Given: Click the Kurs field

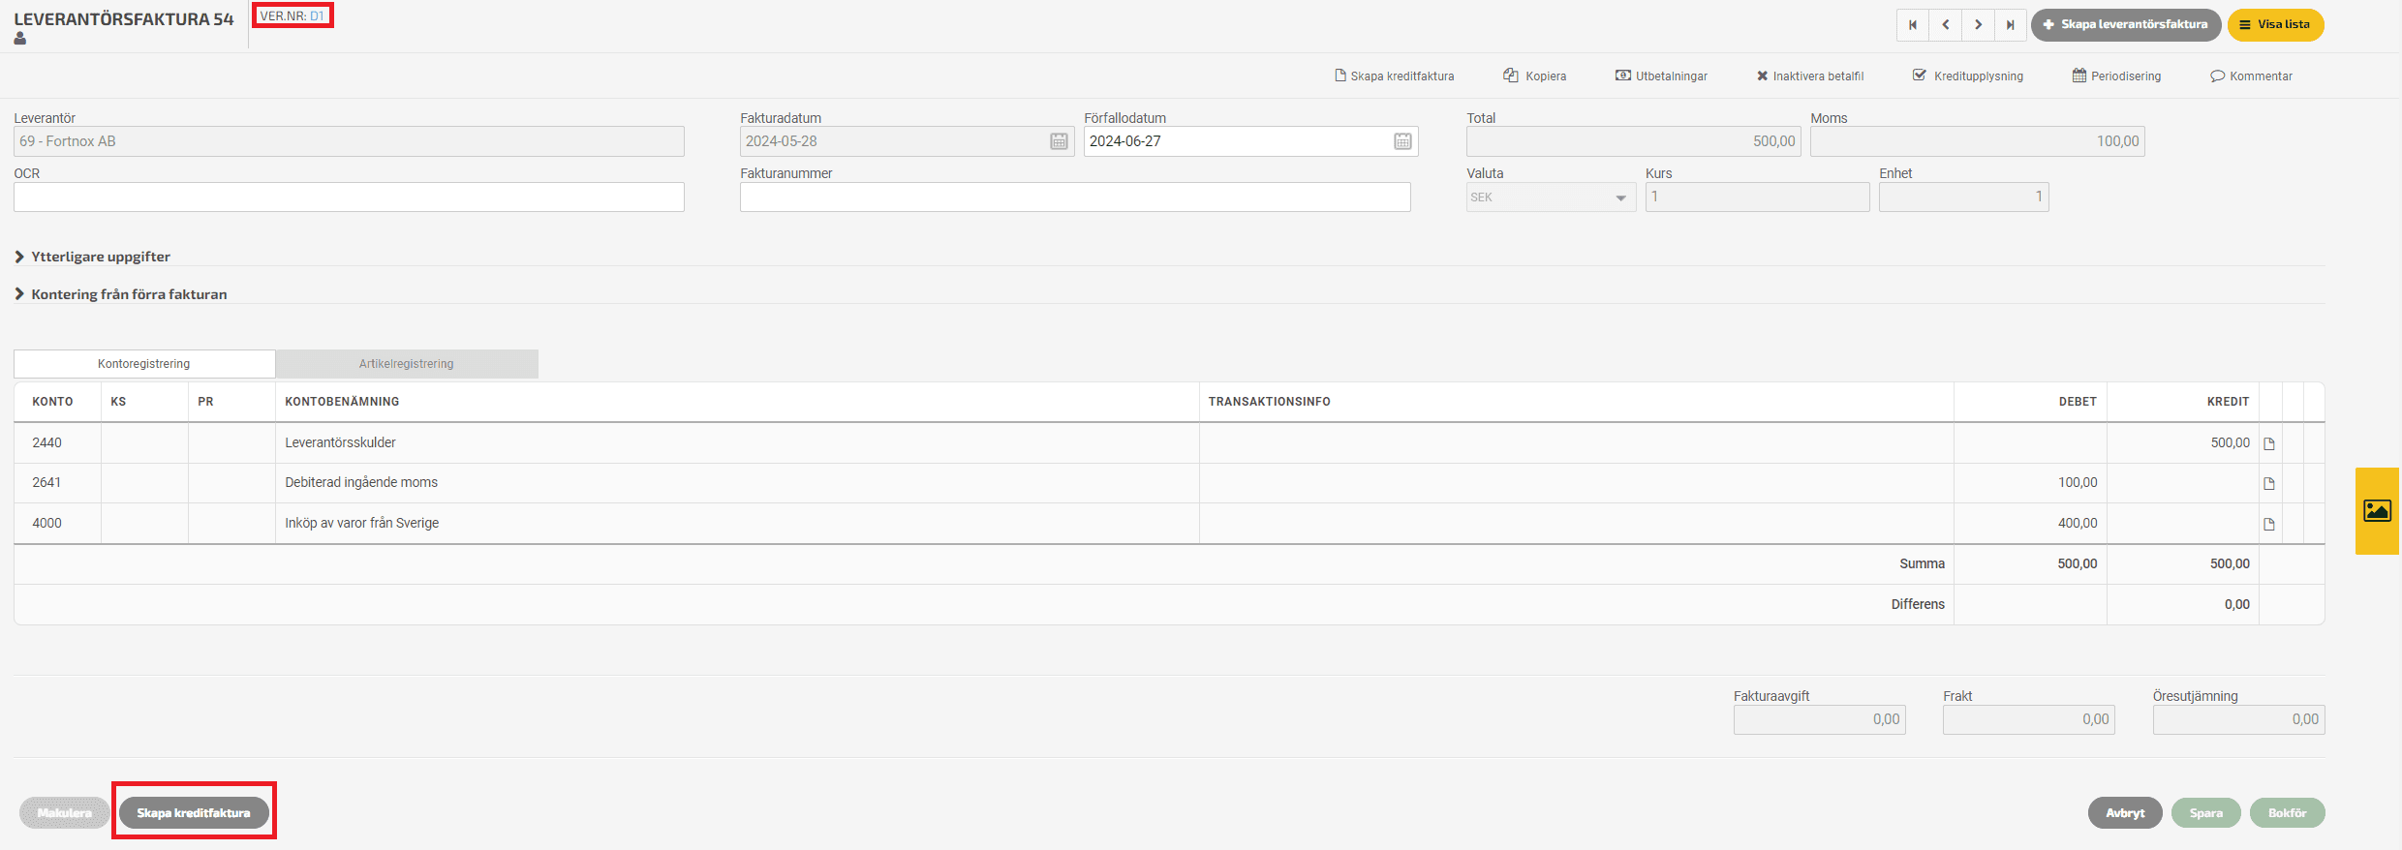Looking at the screenshot, I should [x=1757, y=197].
